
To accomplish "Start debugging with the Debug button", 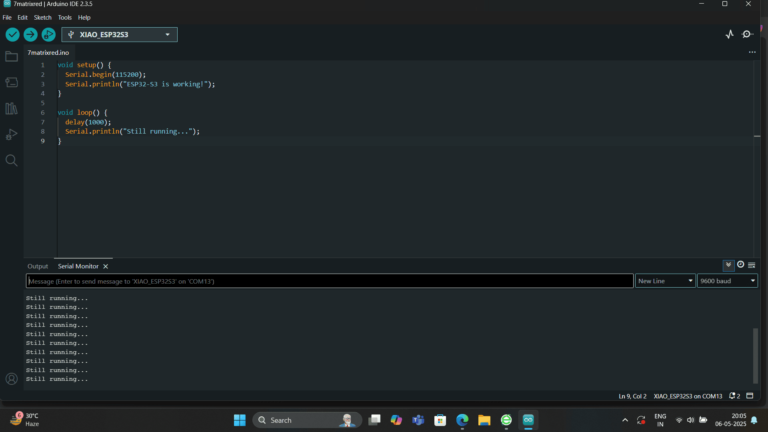I will pos(48,35).
